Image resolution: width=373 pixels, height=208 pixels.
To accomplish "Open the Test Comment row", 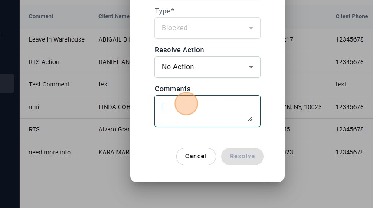I will click(49, 84).
